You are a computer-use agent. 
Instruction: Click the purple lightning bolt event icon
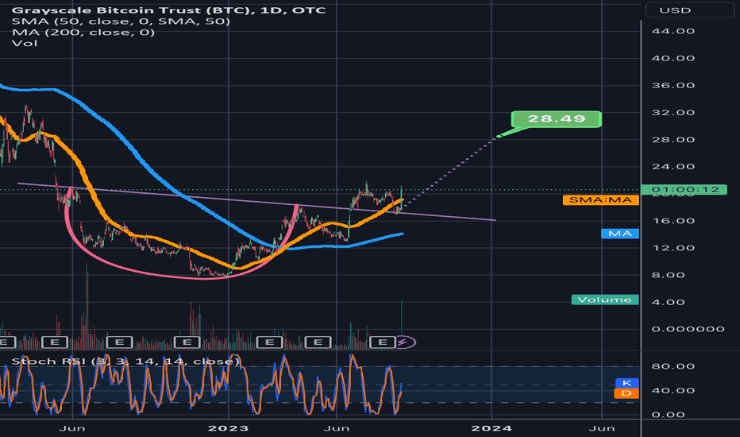pyautogui.click(x=403, y=342)
